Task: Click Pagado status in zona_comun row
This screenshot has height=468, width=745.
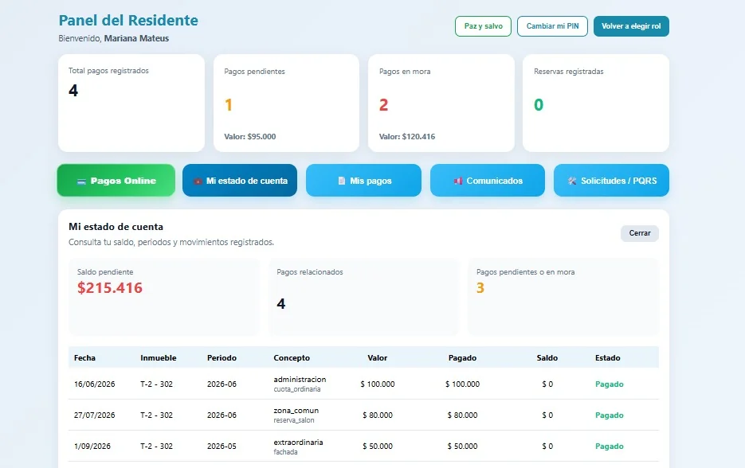Action: (609, 415)
